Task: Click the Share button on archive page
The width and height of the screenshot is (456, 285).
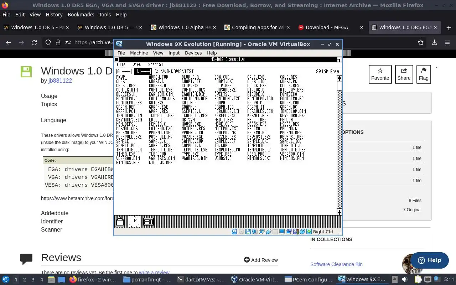Action: (404, 74)
